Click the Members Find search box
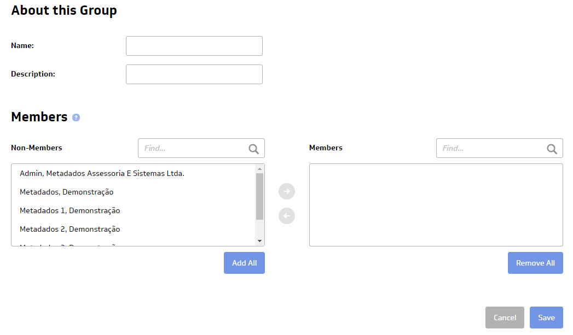573x335 pixels. (491, 148)
